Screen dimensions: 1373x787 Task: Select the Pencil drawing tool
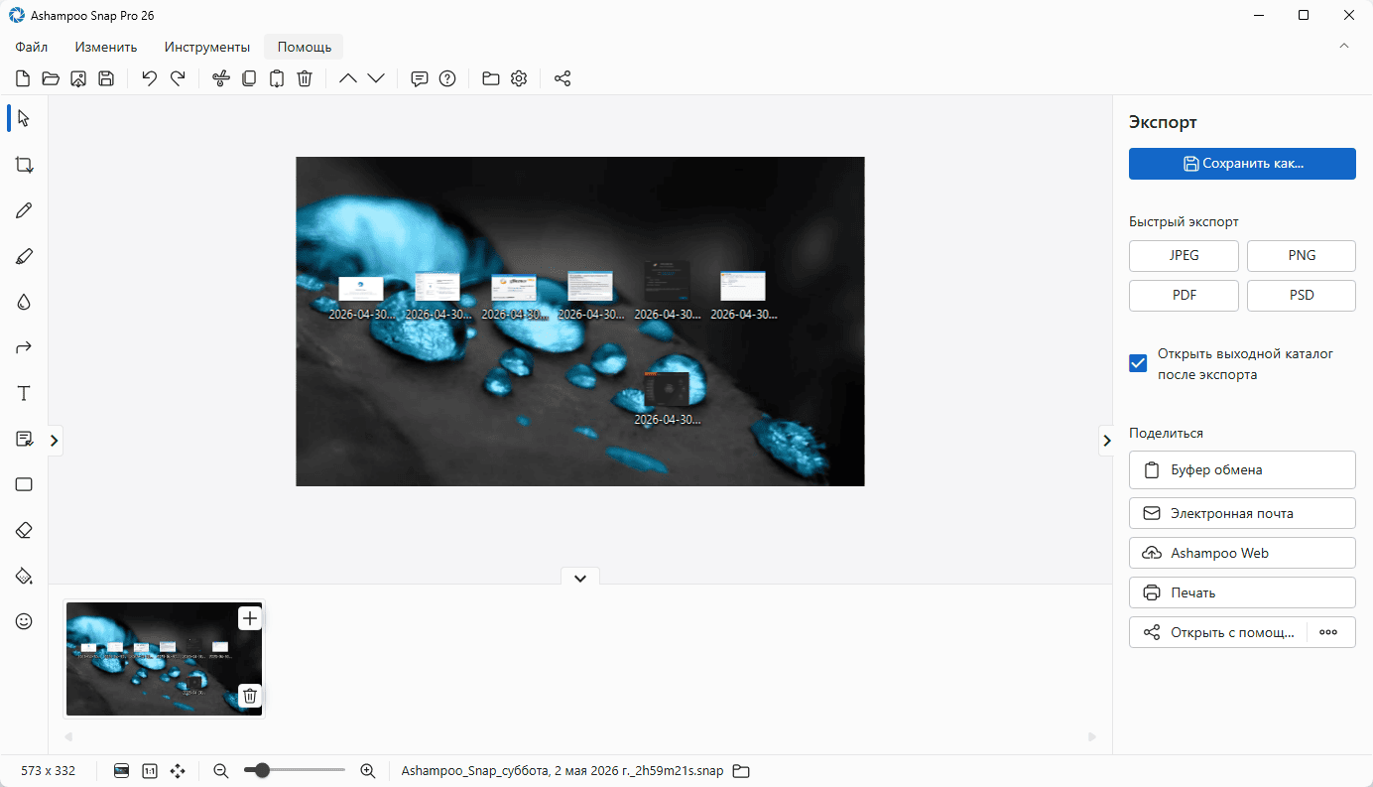tap(24, 210)
